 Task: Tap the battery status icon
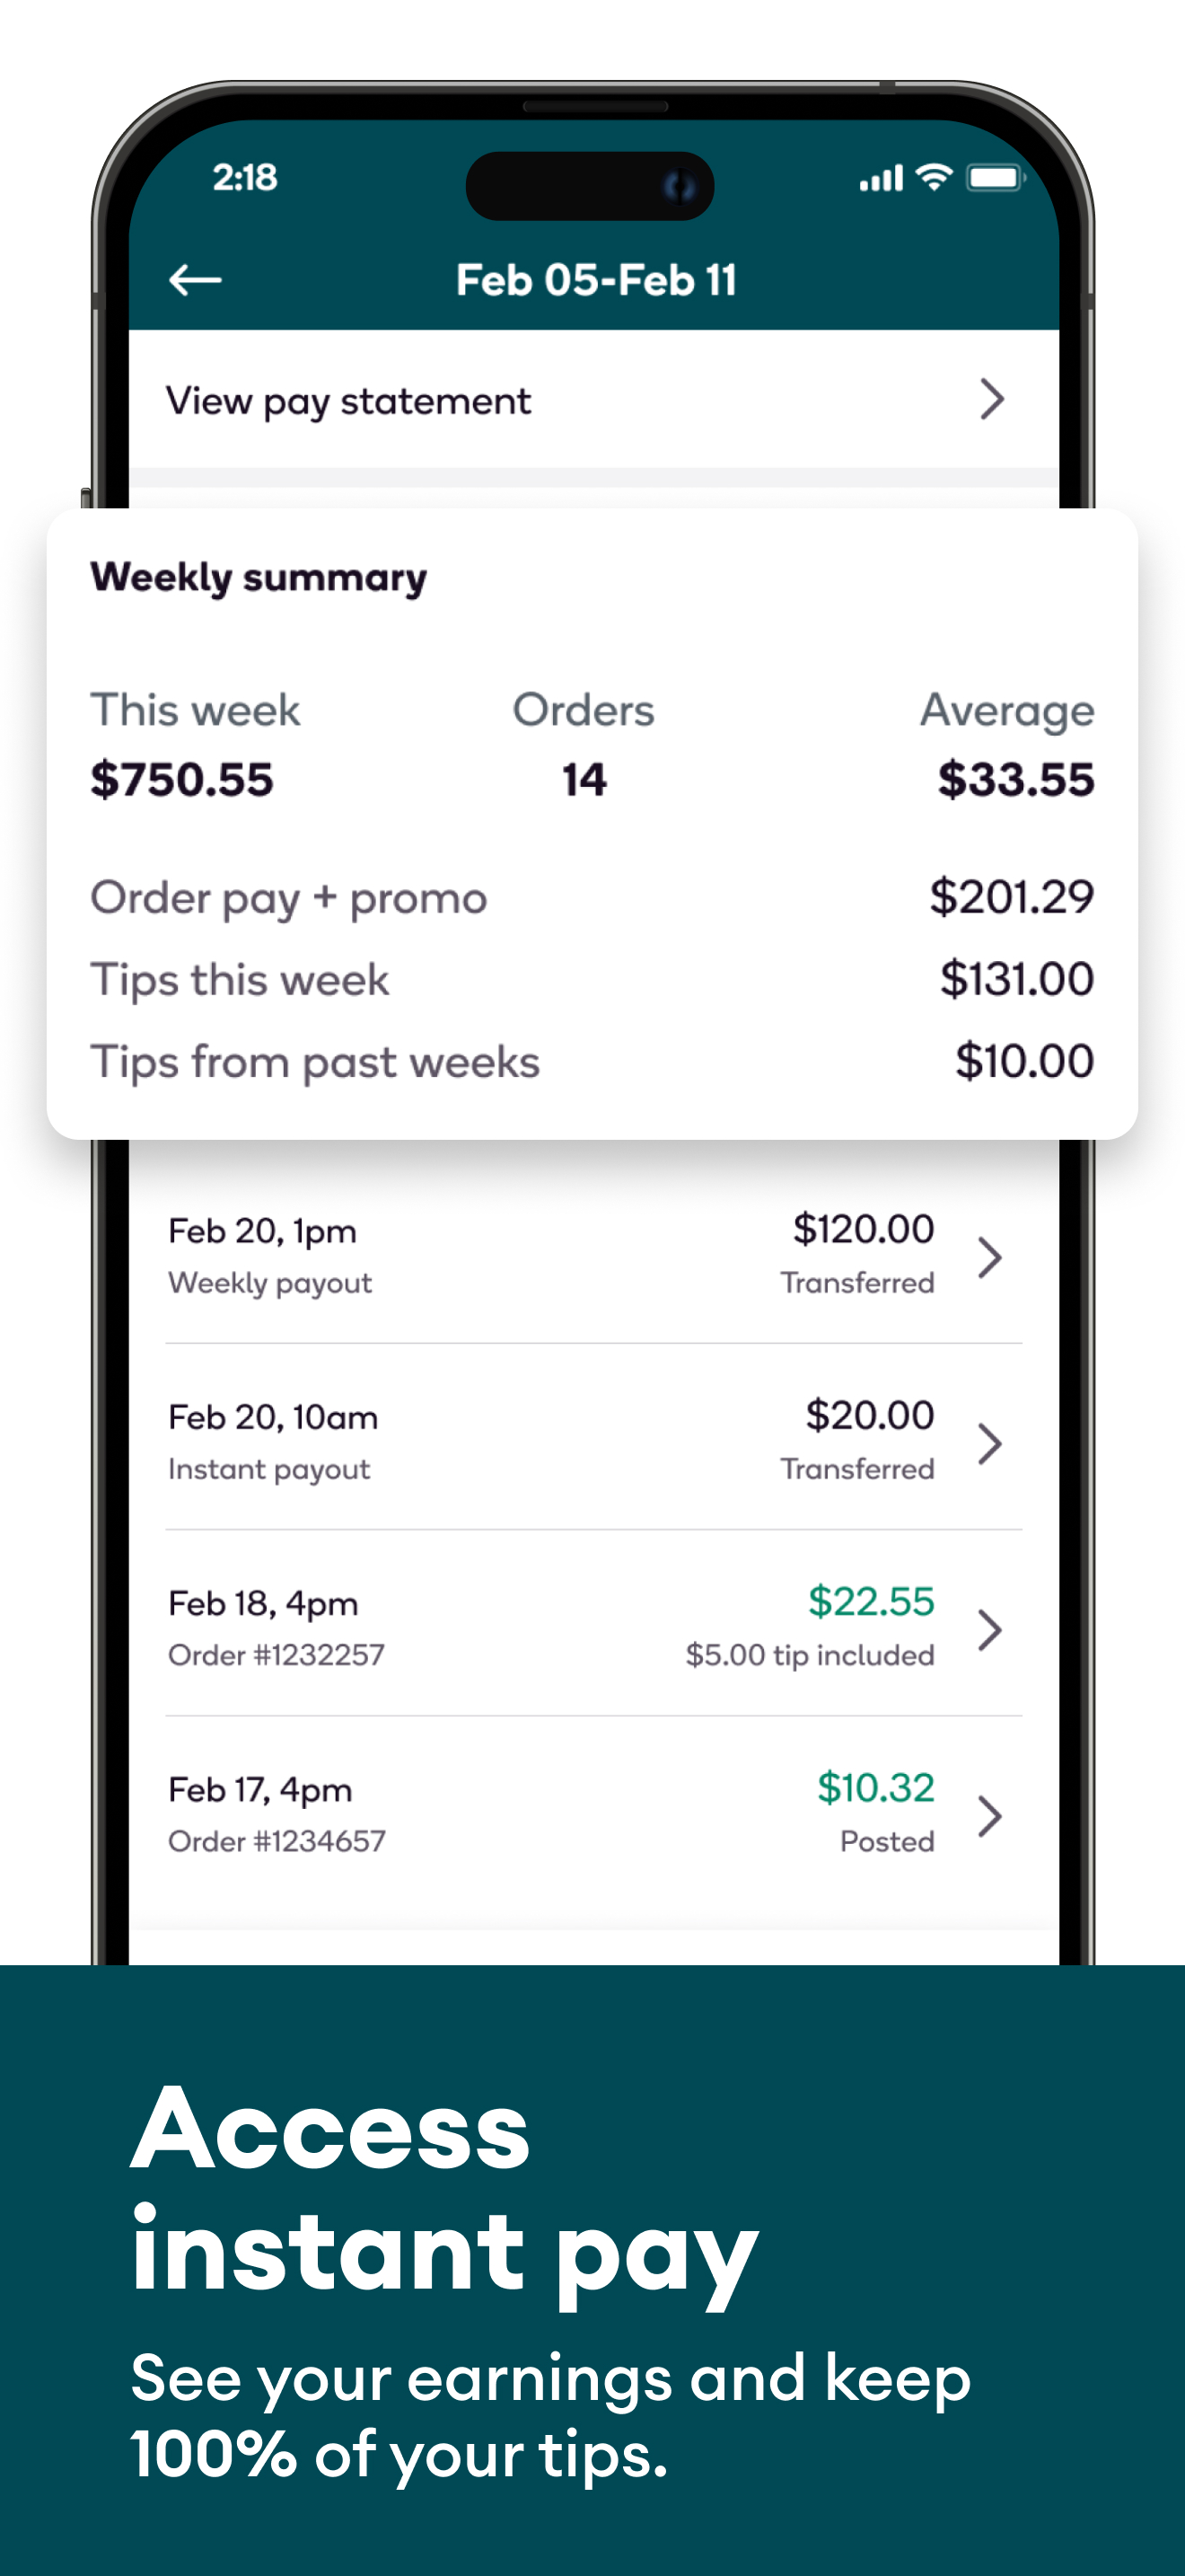pos(996,178)
